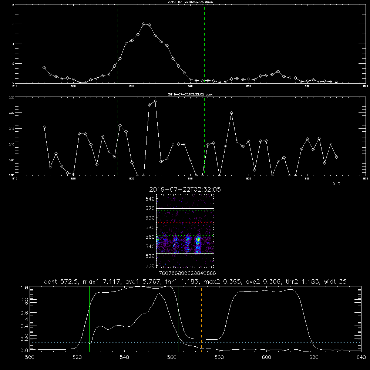
Task: Select right green dashed line in dawn plot
Action: coord(204,44)
